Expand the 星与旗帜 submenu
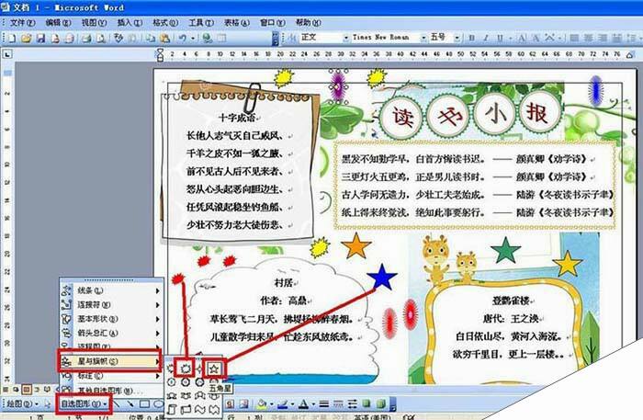643x420 pixels. 111,361
